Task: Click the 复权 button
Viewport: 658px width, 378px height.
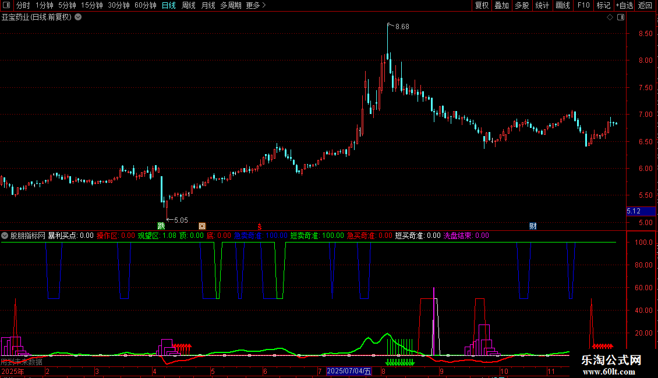Action: point(482,5)
